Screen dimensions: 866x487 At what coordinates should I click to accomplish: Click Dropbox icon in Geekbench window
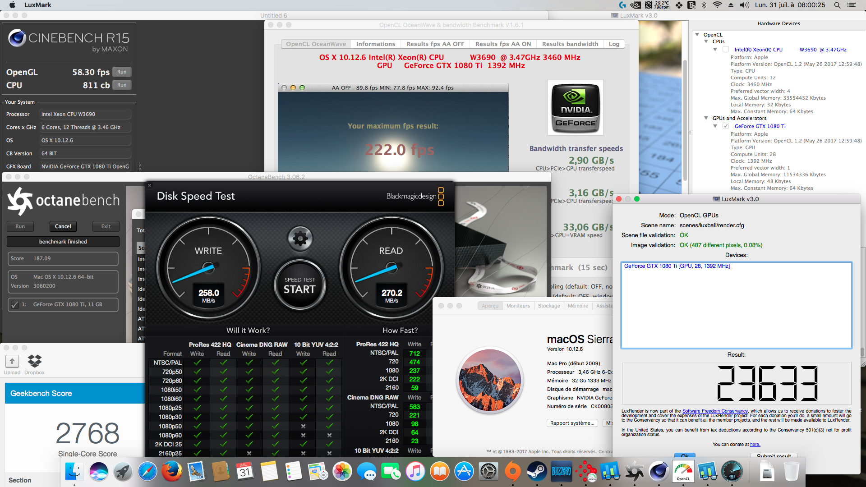coord(35,361)
